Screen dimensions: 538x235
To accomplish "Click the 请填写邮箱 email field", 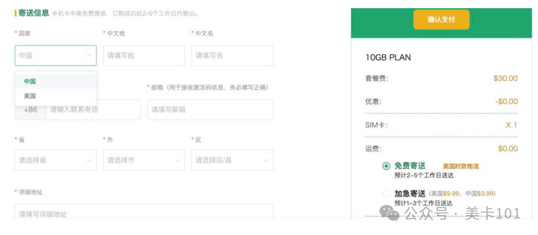I will point(210,110).
